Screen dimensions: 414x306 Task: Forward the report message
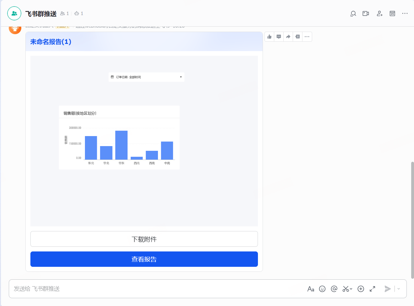tap(288, 37)
